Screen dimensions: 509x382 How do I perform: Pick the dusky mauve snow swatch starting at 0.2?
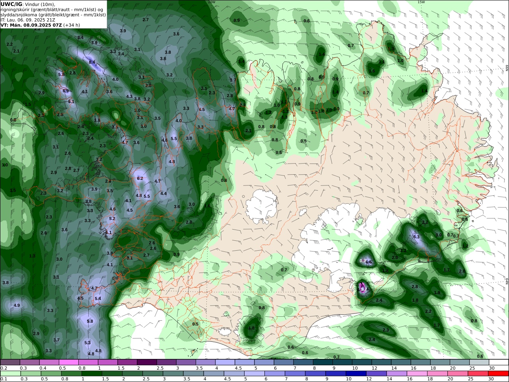coord(10,362)
